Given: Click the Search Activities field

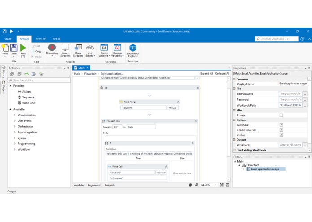Looking at the screenshot, I should click(x=39, y=80).
